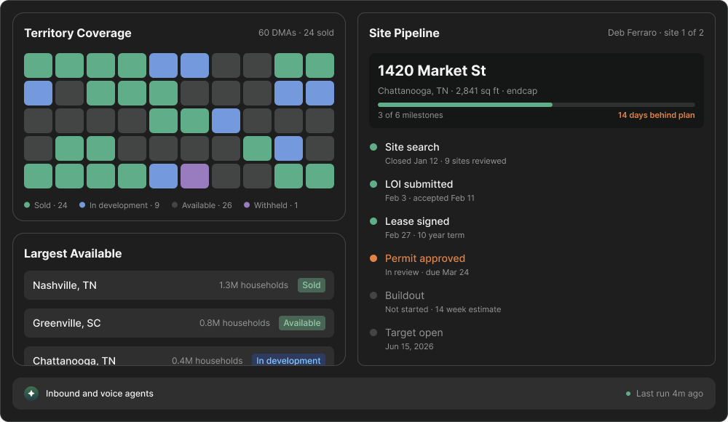Select the Lease signed milestone title
This screenshot has height=422, width=728.
[x=417, y=221]
